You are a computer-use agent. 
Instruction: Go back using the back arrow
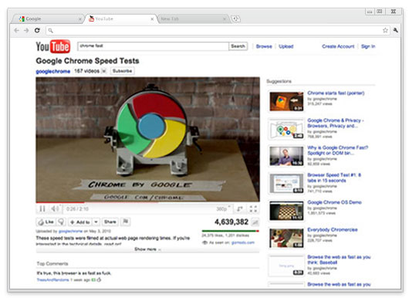(x=16, y=31)
